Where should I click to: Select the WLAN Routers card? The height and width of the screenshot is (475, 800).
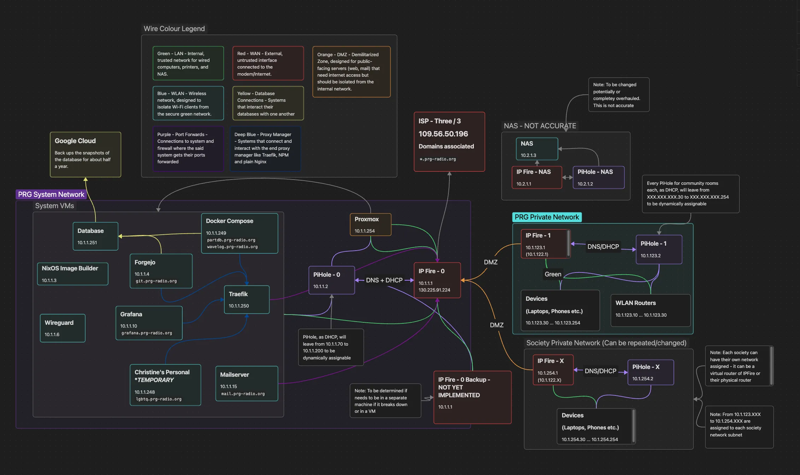tap(650, 310)
